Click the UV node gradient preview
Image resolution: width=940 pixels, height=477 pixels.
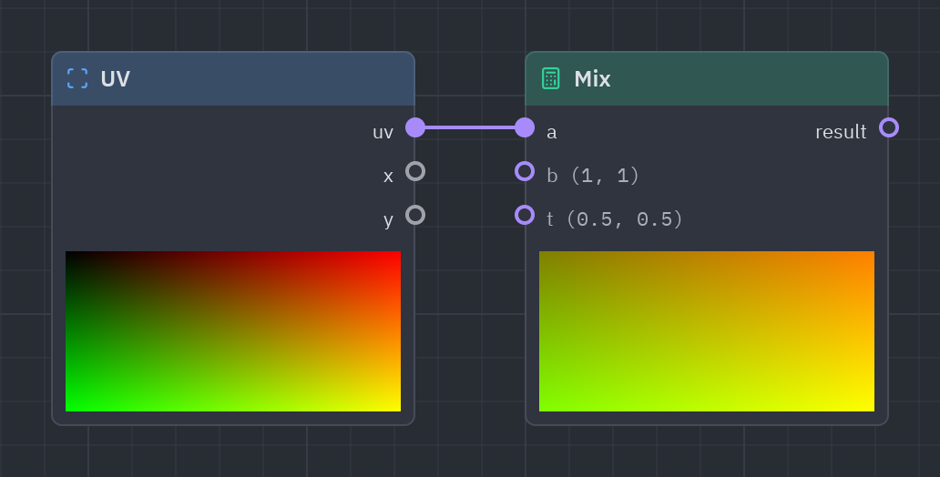pyautogui.click(x=233, y=331)
